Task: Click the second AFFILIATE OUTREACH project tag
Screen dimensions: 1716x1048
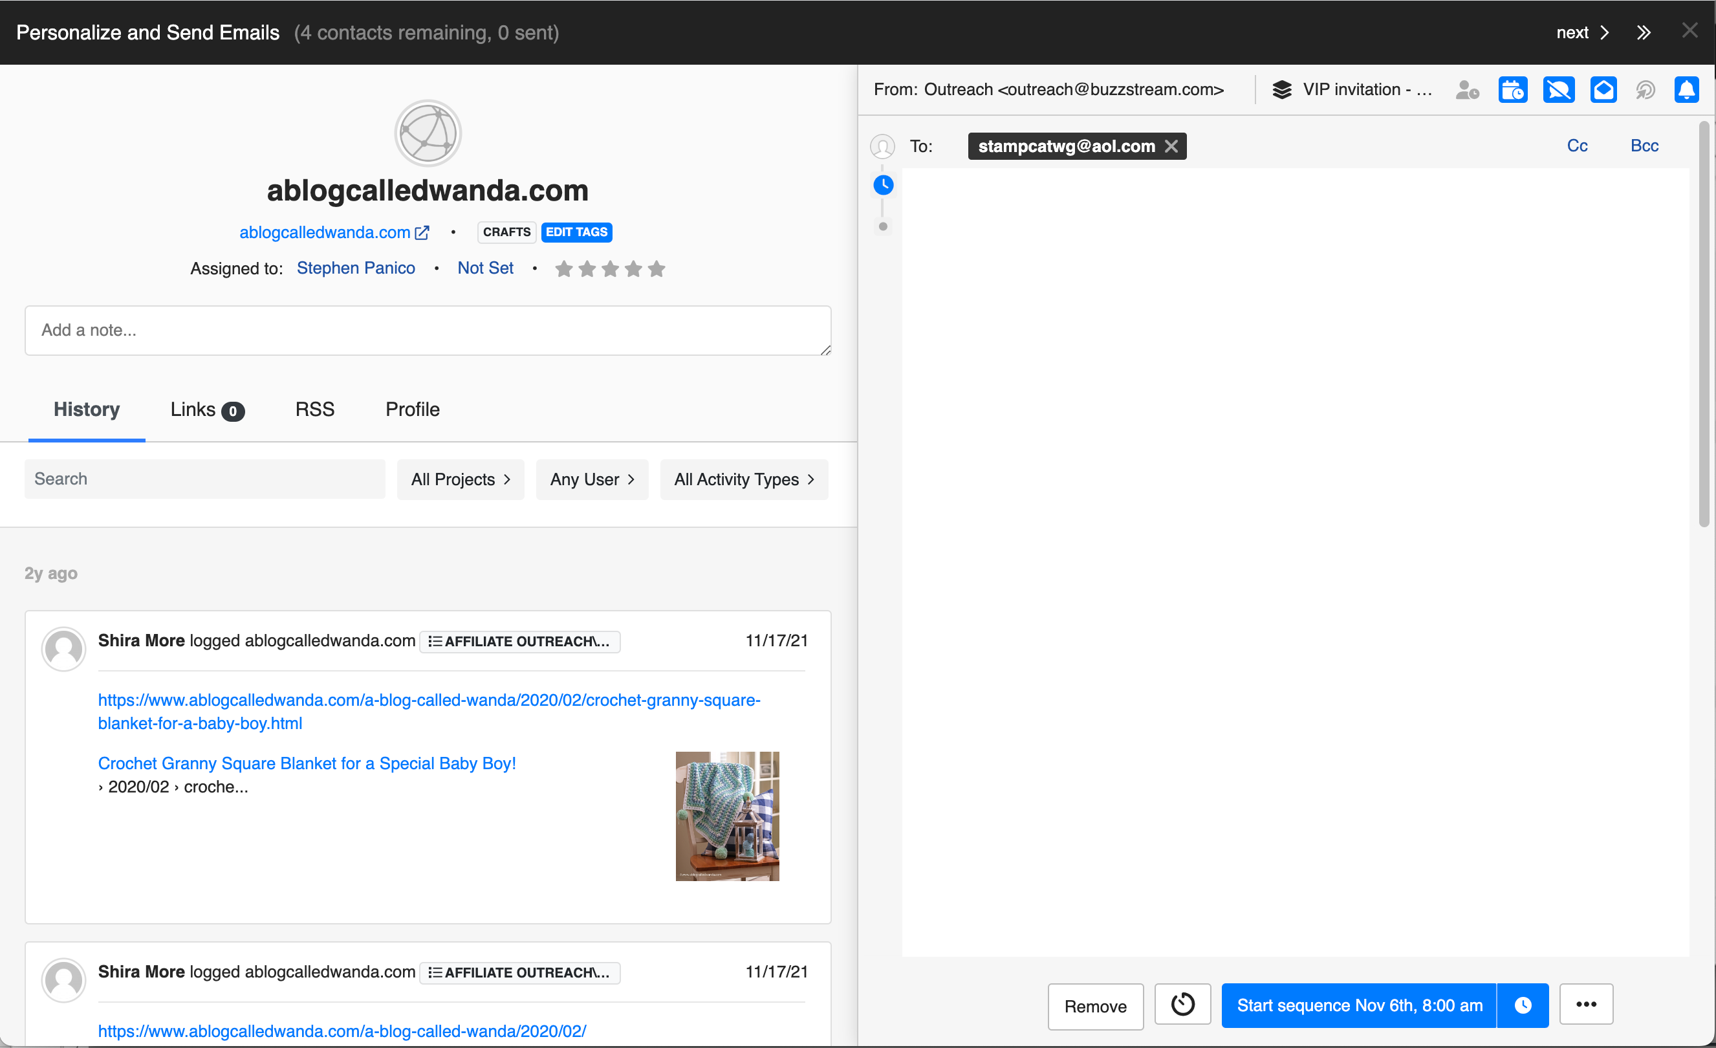Action: pyautogui.click(x=519, y=973)
